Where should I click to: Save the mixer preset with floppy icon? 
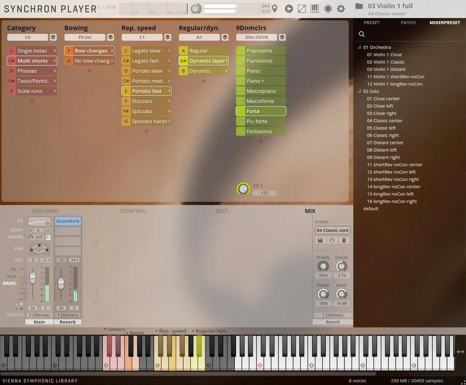[321, 241]
